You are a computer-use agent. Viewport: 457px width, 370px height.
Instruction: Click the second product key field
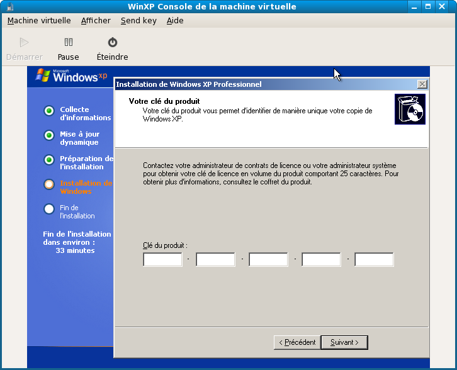point(215,260)
